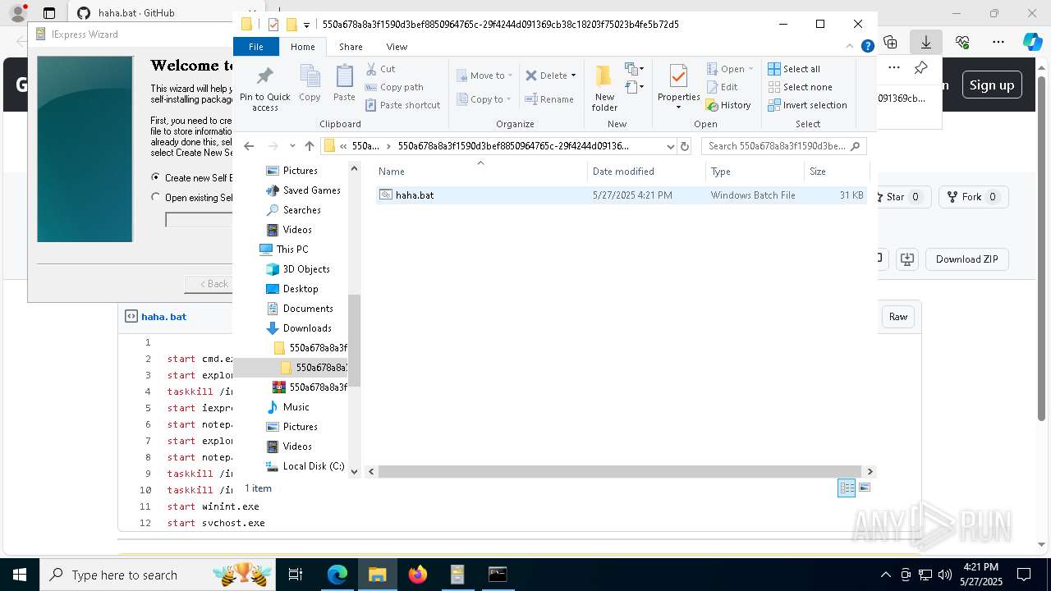This screenshot has height=591, width=1051.
Task: Click Sign up on GitHub page
Action: pos(992,85)
